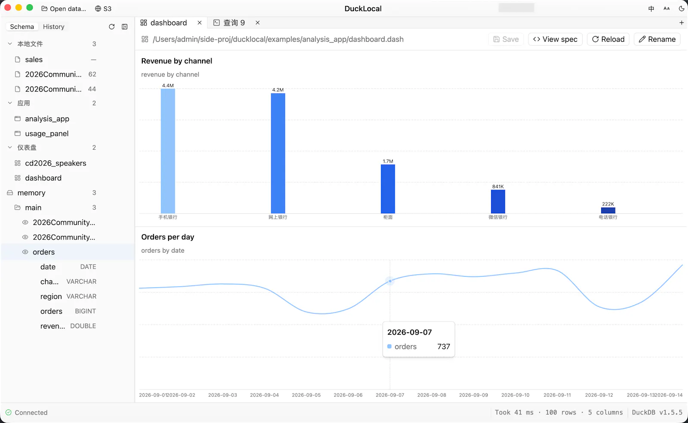Click the refresh schema icon
688x423 pixels.
(112, 27)
